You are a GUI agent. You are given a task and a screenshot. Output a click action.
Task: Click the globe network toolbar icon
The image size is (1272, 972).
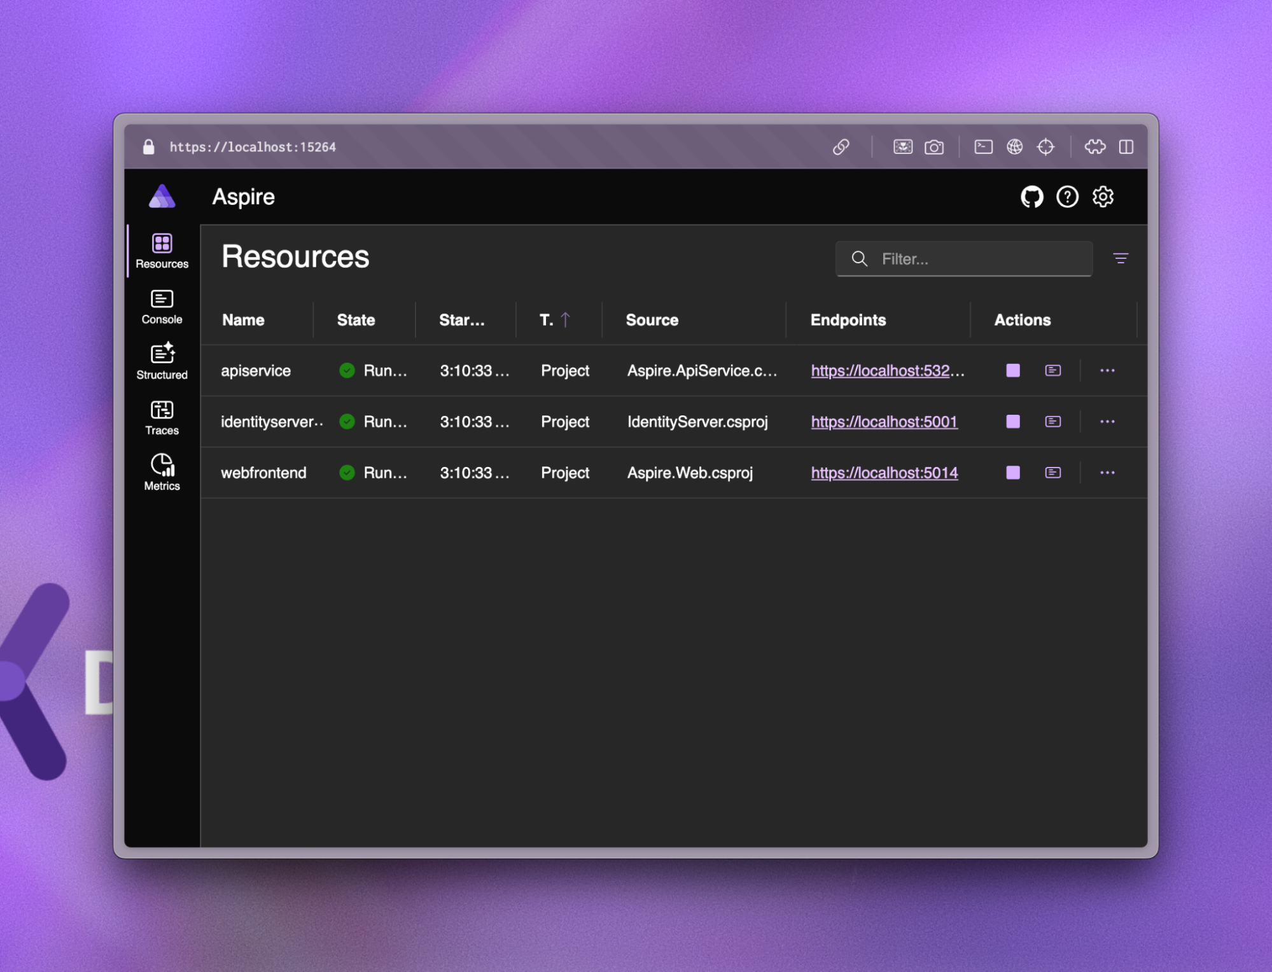(x=1014, y=147)
